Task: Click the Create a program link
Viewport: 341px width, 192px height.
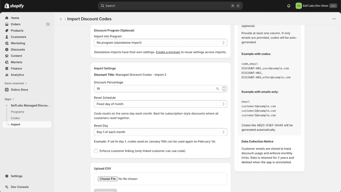Action: [168, 52]
